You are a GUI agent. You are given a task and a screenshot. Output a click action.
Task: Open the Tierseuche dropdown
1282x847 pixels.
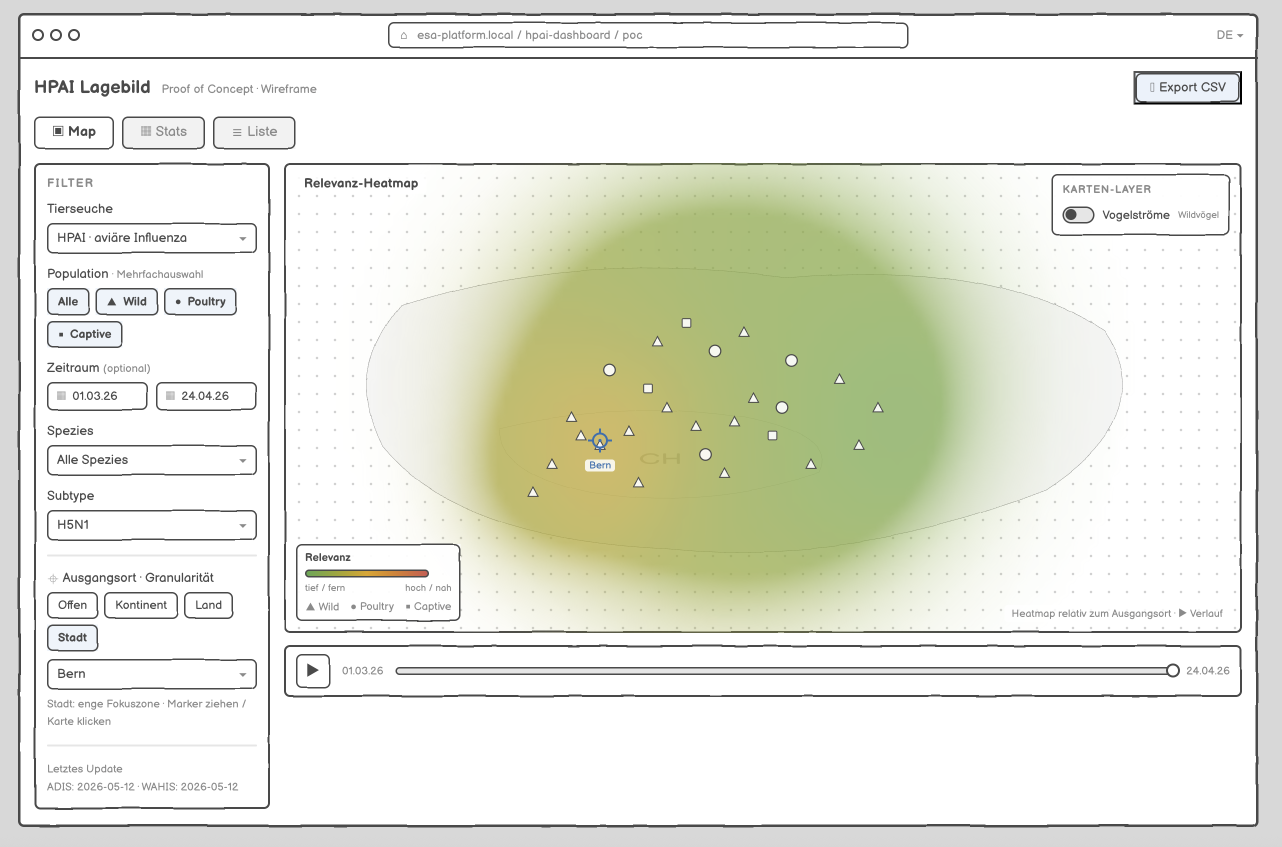[151, 237]
